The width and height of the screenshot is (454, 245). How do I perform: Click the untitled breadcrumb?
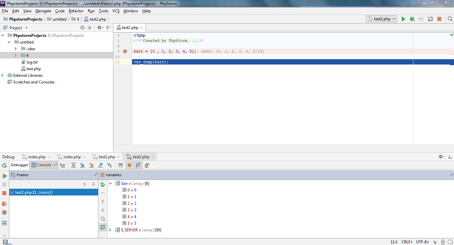tap(57, 19)
